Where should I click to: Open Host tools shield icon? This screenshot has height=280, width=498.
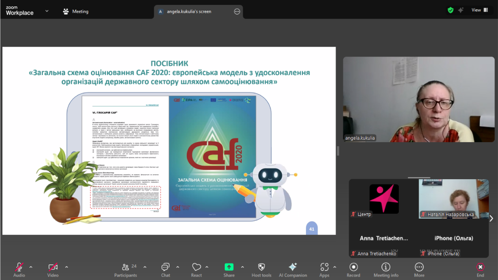(261, 267)
